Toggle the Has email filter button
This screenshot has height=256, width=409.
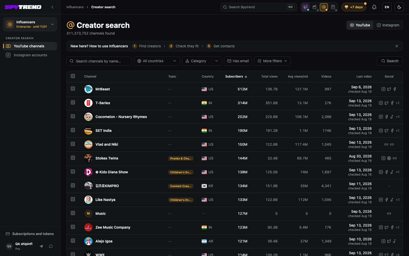pos(238,61)
